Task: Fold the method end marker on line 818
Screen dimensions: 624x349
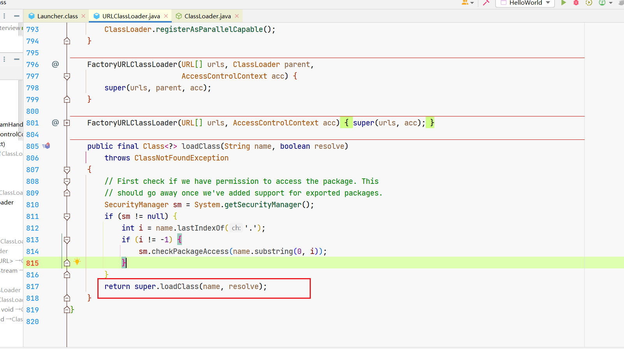Action: coord(67,298)
